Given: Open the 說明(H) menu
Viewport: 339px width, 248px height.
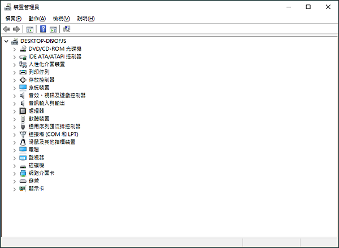Looking at the screenshot, I should pyautogui.click(x=86, y=19).
